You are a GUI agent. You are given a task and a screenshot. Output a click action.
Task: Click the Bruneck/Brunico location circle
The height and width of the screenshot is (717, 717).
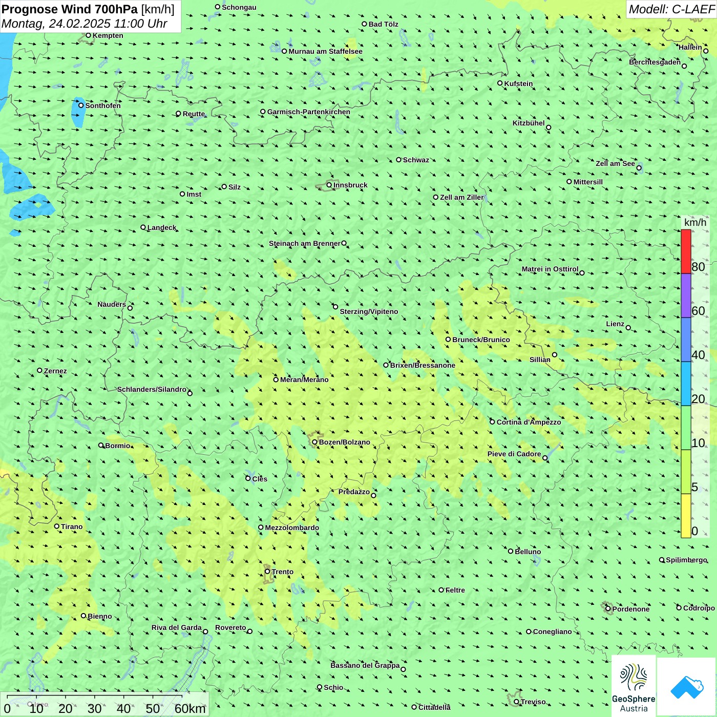pos(448,340)
